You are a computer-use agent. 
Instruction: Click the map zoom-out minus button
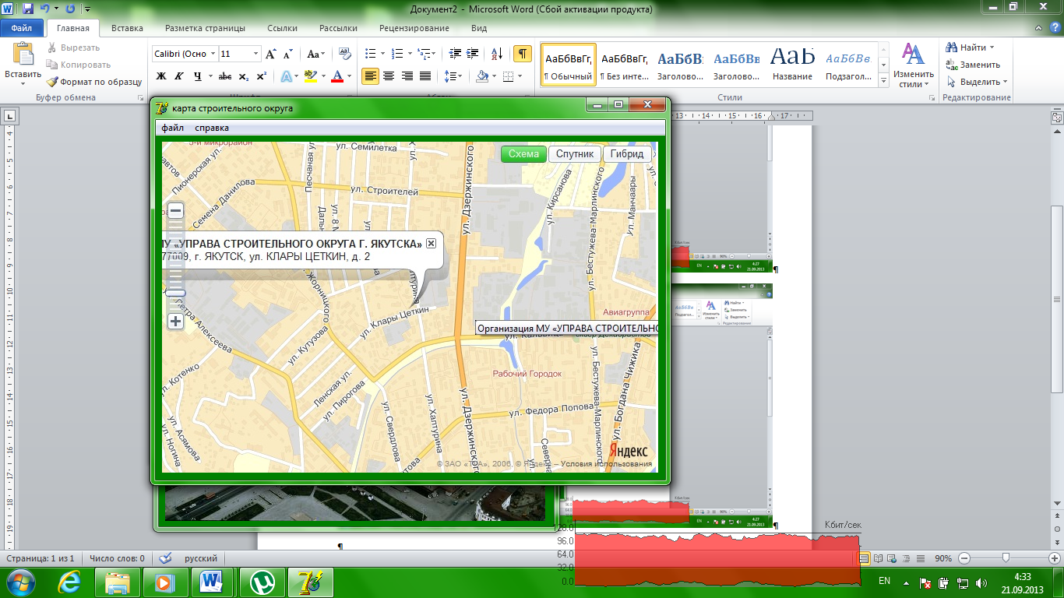click(x=176, y=210)
